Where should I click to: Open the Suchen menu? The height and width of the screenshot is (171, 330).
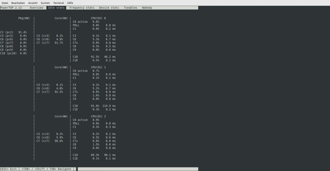(x=45, y=3)
